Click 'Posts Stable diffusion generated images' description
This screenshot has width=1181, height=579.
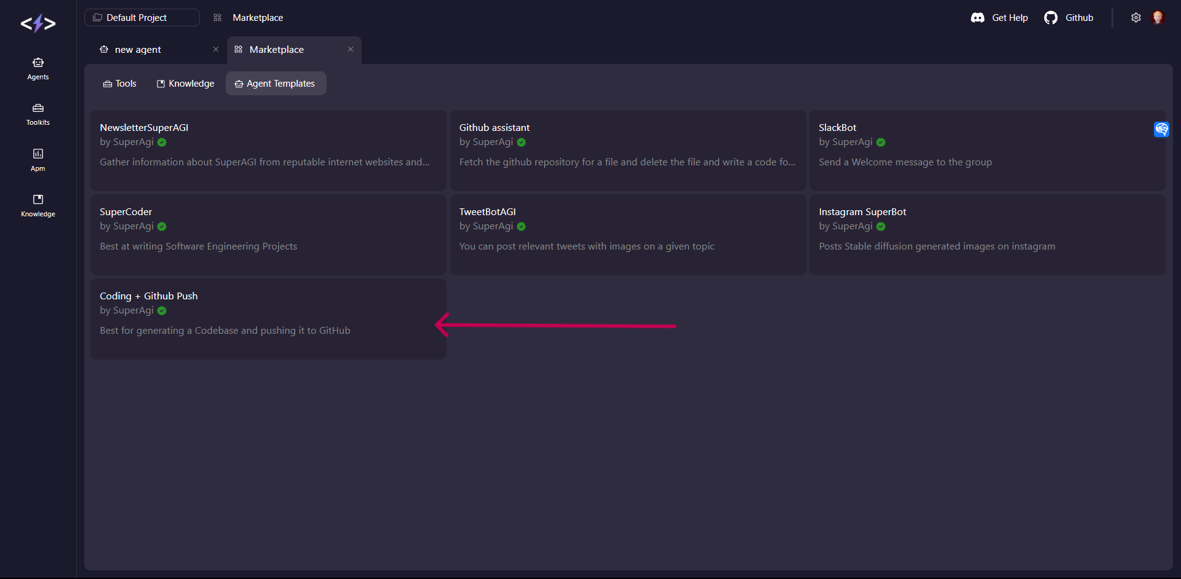click(937, 246)
